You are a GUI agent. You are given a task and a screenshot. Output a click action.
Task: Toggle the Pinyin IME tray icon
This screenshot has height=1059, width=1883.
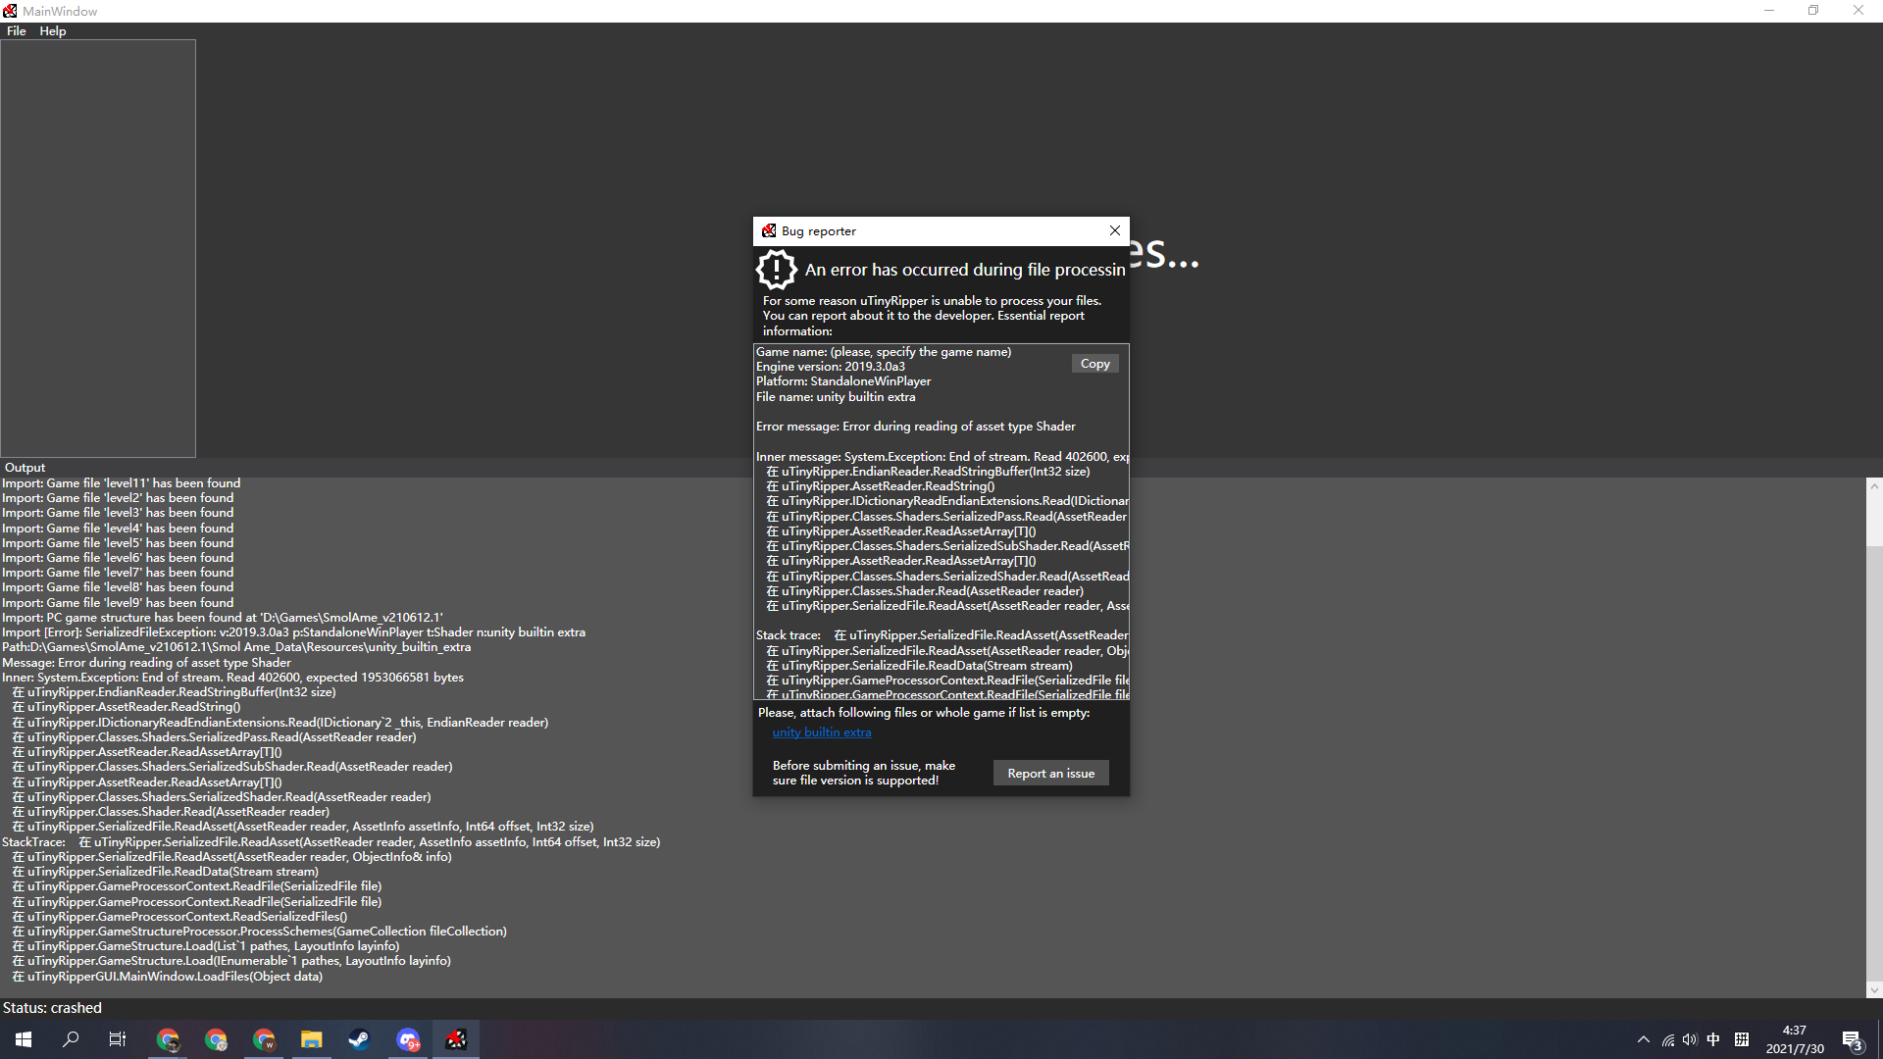(1742, 1039)
